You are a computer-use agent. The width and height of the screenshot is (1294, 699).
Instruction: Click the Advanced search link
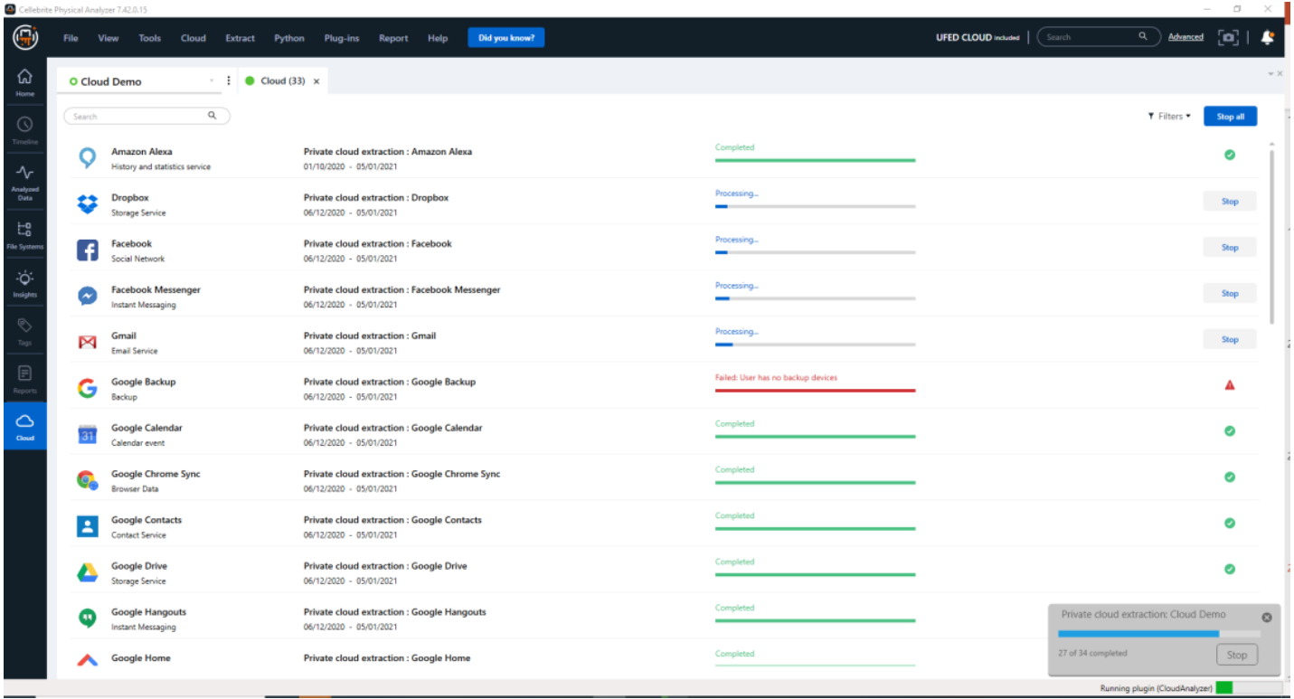(1185, 37)
